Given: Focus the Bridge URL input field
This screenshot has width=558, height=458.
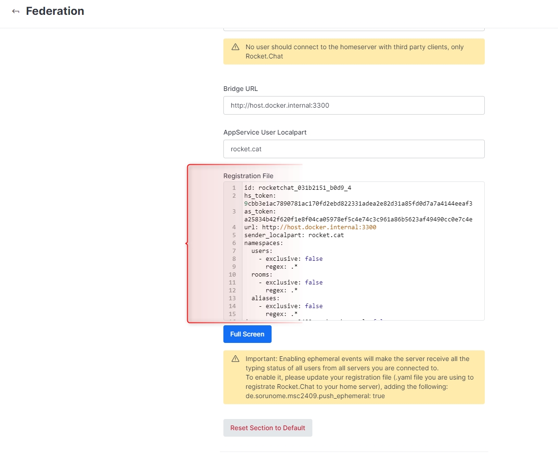Looking at the screenshot, I should 354,105.
